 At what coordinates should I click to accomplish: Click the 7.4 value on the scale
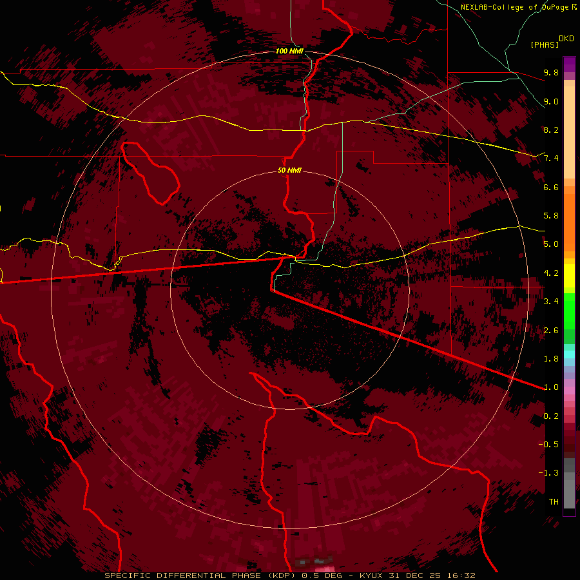click(x=551, y=159)
